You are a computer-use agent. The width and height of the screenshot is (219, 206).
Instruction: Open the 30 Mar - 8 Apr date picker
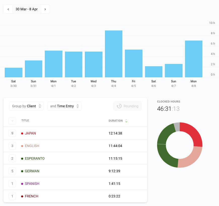tap(27, 9)
